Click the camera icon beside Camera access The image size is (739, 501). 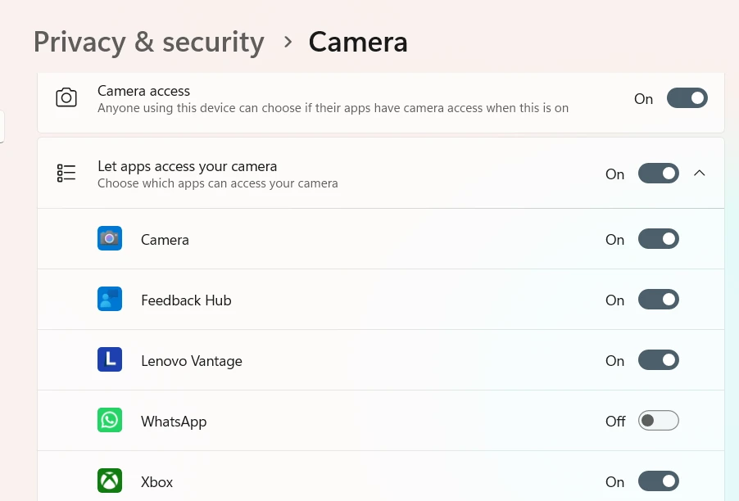[66, 98]
